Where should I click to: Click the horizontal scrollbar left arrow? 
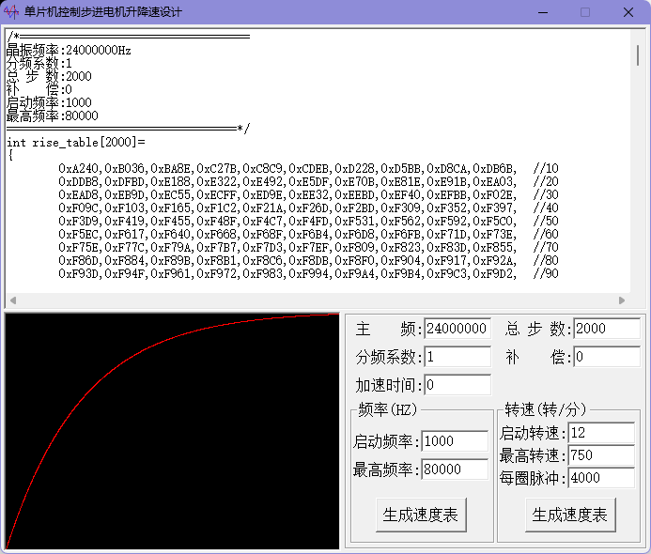[x=13, y=300]
